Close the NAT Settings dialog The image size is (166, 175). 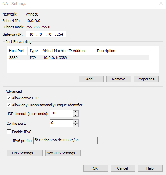coord(161,3)
